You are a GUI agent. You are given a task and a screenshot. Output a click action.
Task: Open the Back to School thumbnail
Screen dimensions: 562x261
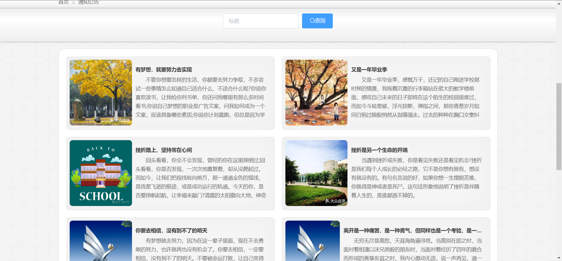pyautogui.click(x=101, y=173)
